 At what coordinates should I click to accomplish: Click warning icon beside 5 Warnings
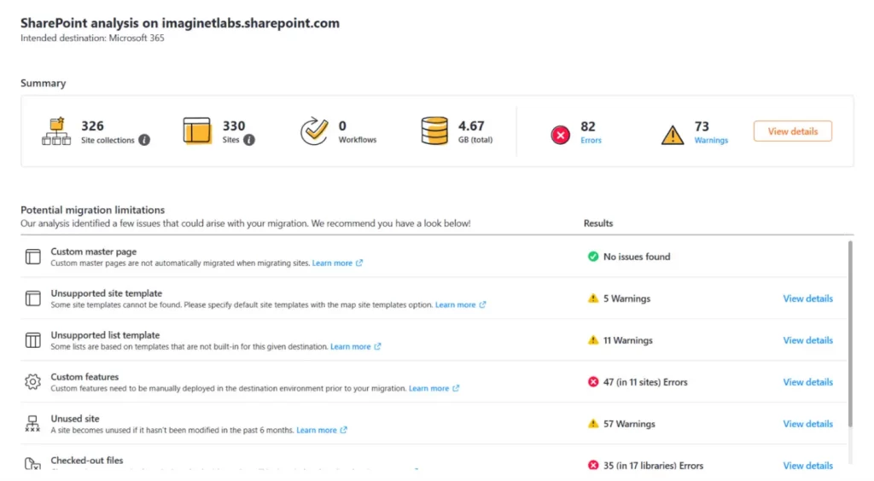click(593, 298)
